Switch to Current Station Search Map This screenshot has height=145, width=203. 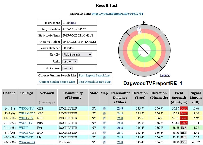57,82
